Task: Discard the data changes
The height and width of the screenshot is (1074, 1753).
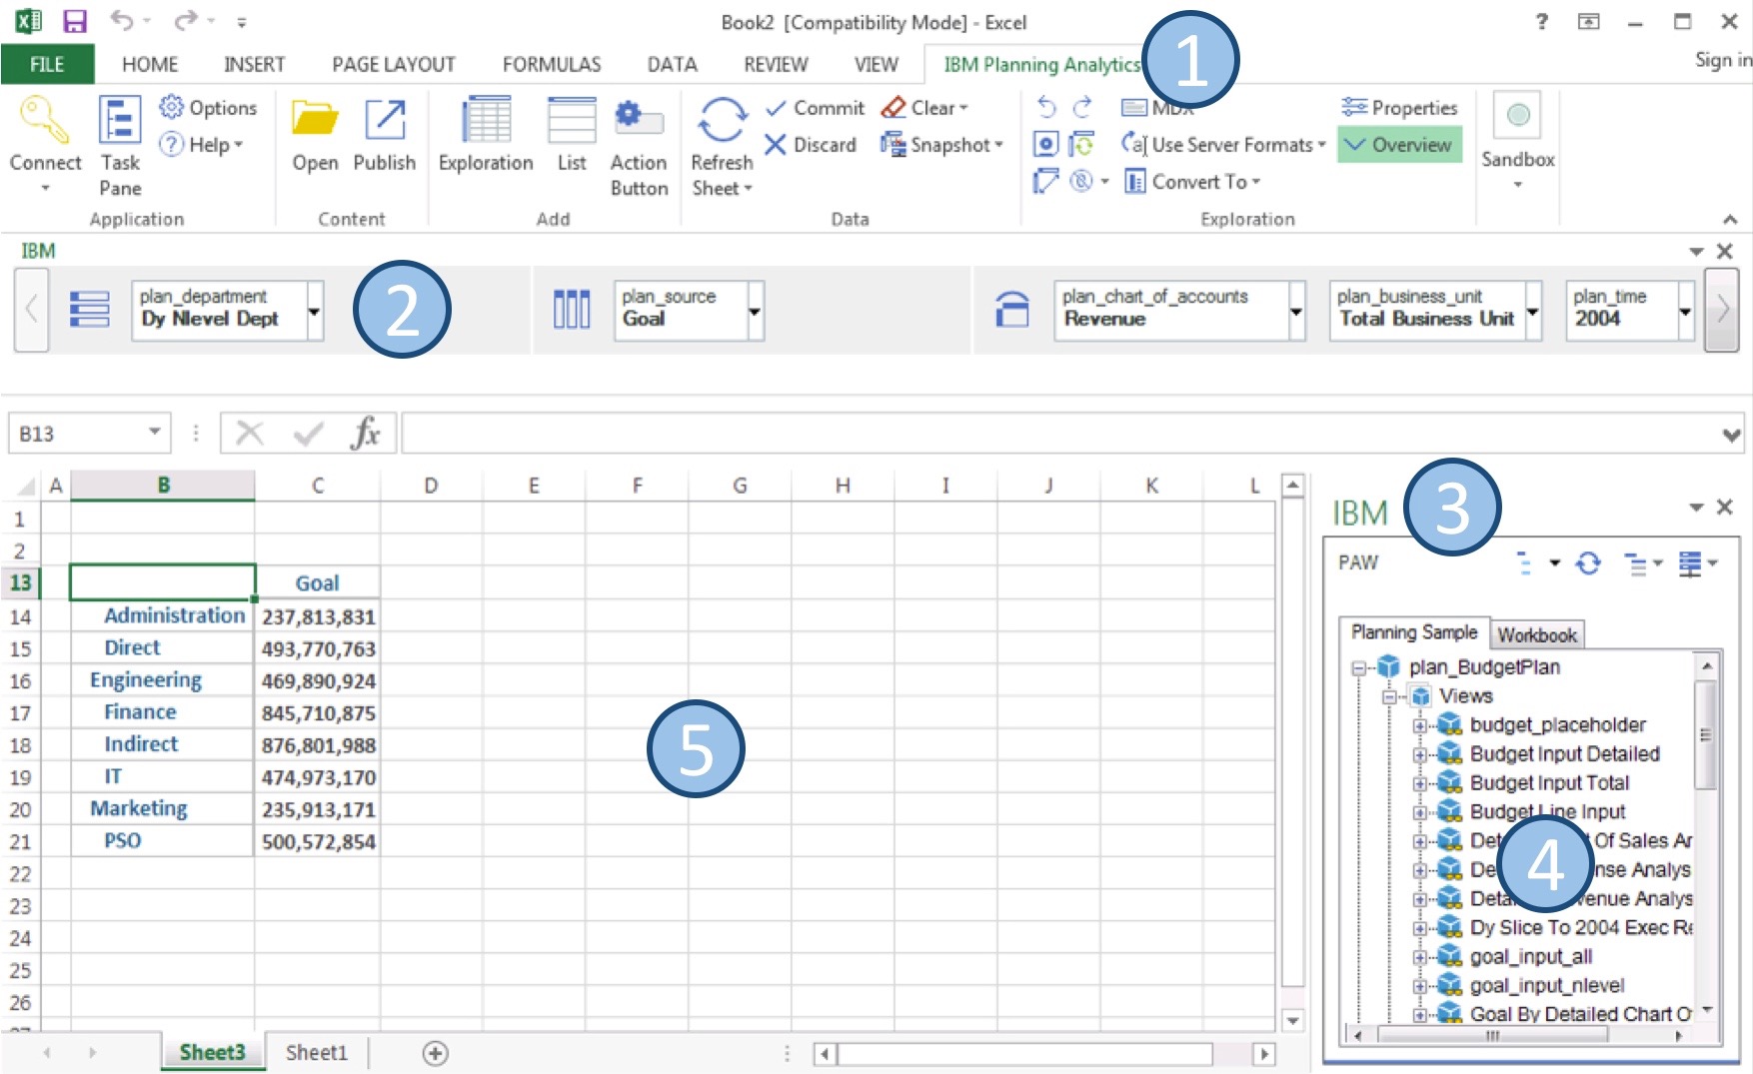Action: (811, 145)
